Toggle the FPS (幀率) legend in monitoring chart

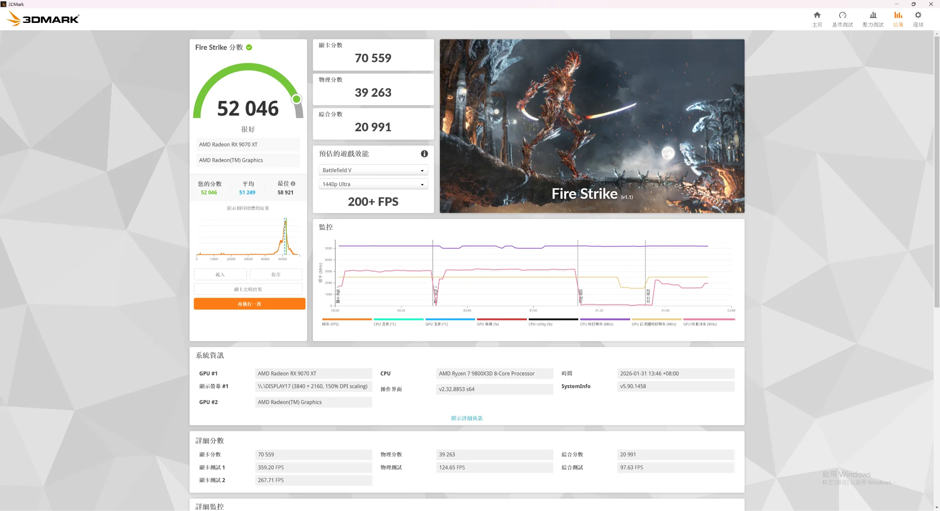pyautogui.click(x=330, y=324)
